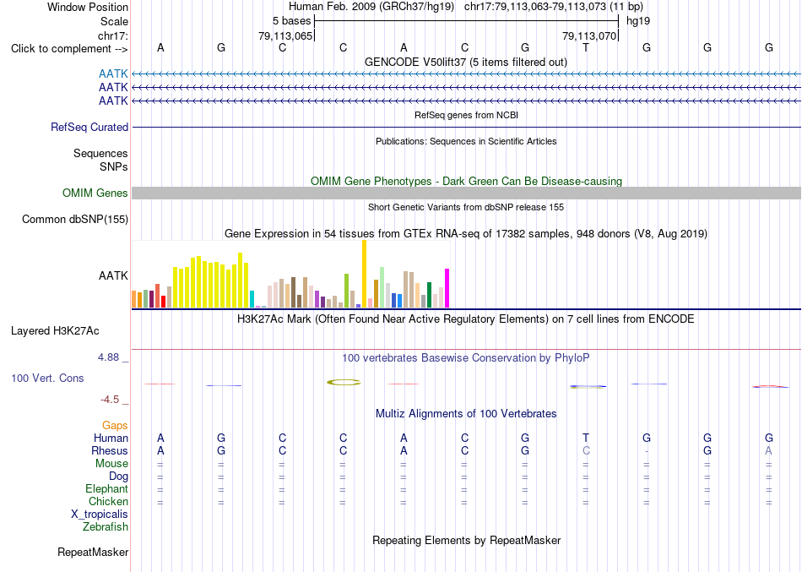Click the Mouse alignment row label

point(111,464)
